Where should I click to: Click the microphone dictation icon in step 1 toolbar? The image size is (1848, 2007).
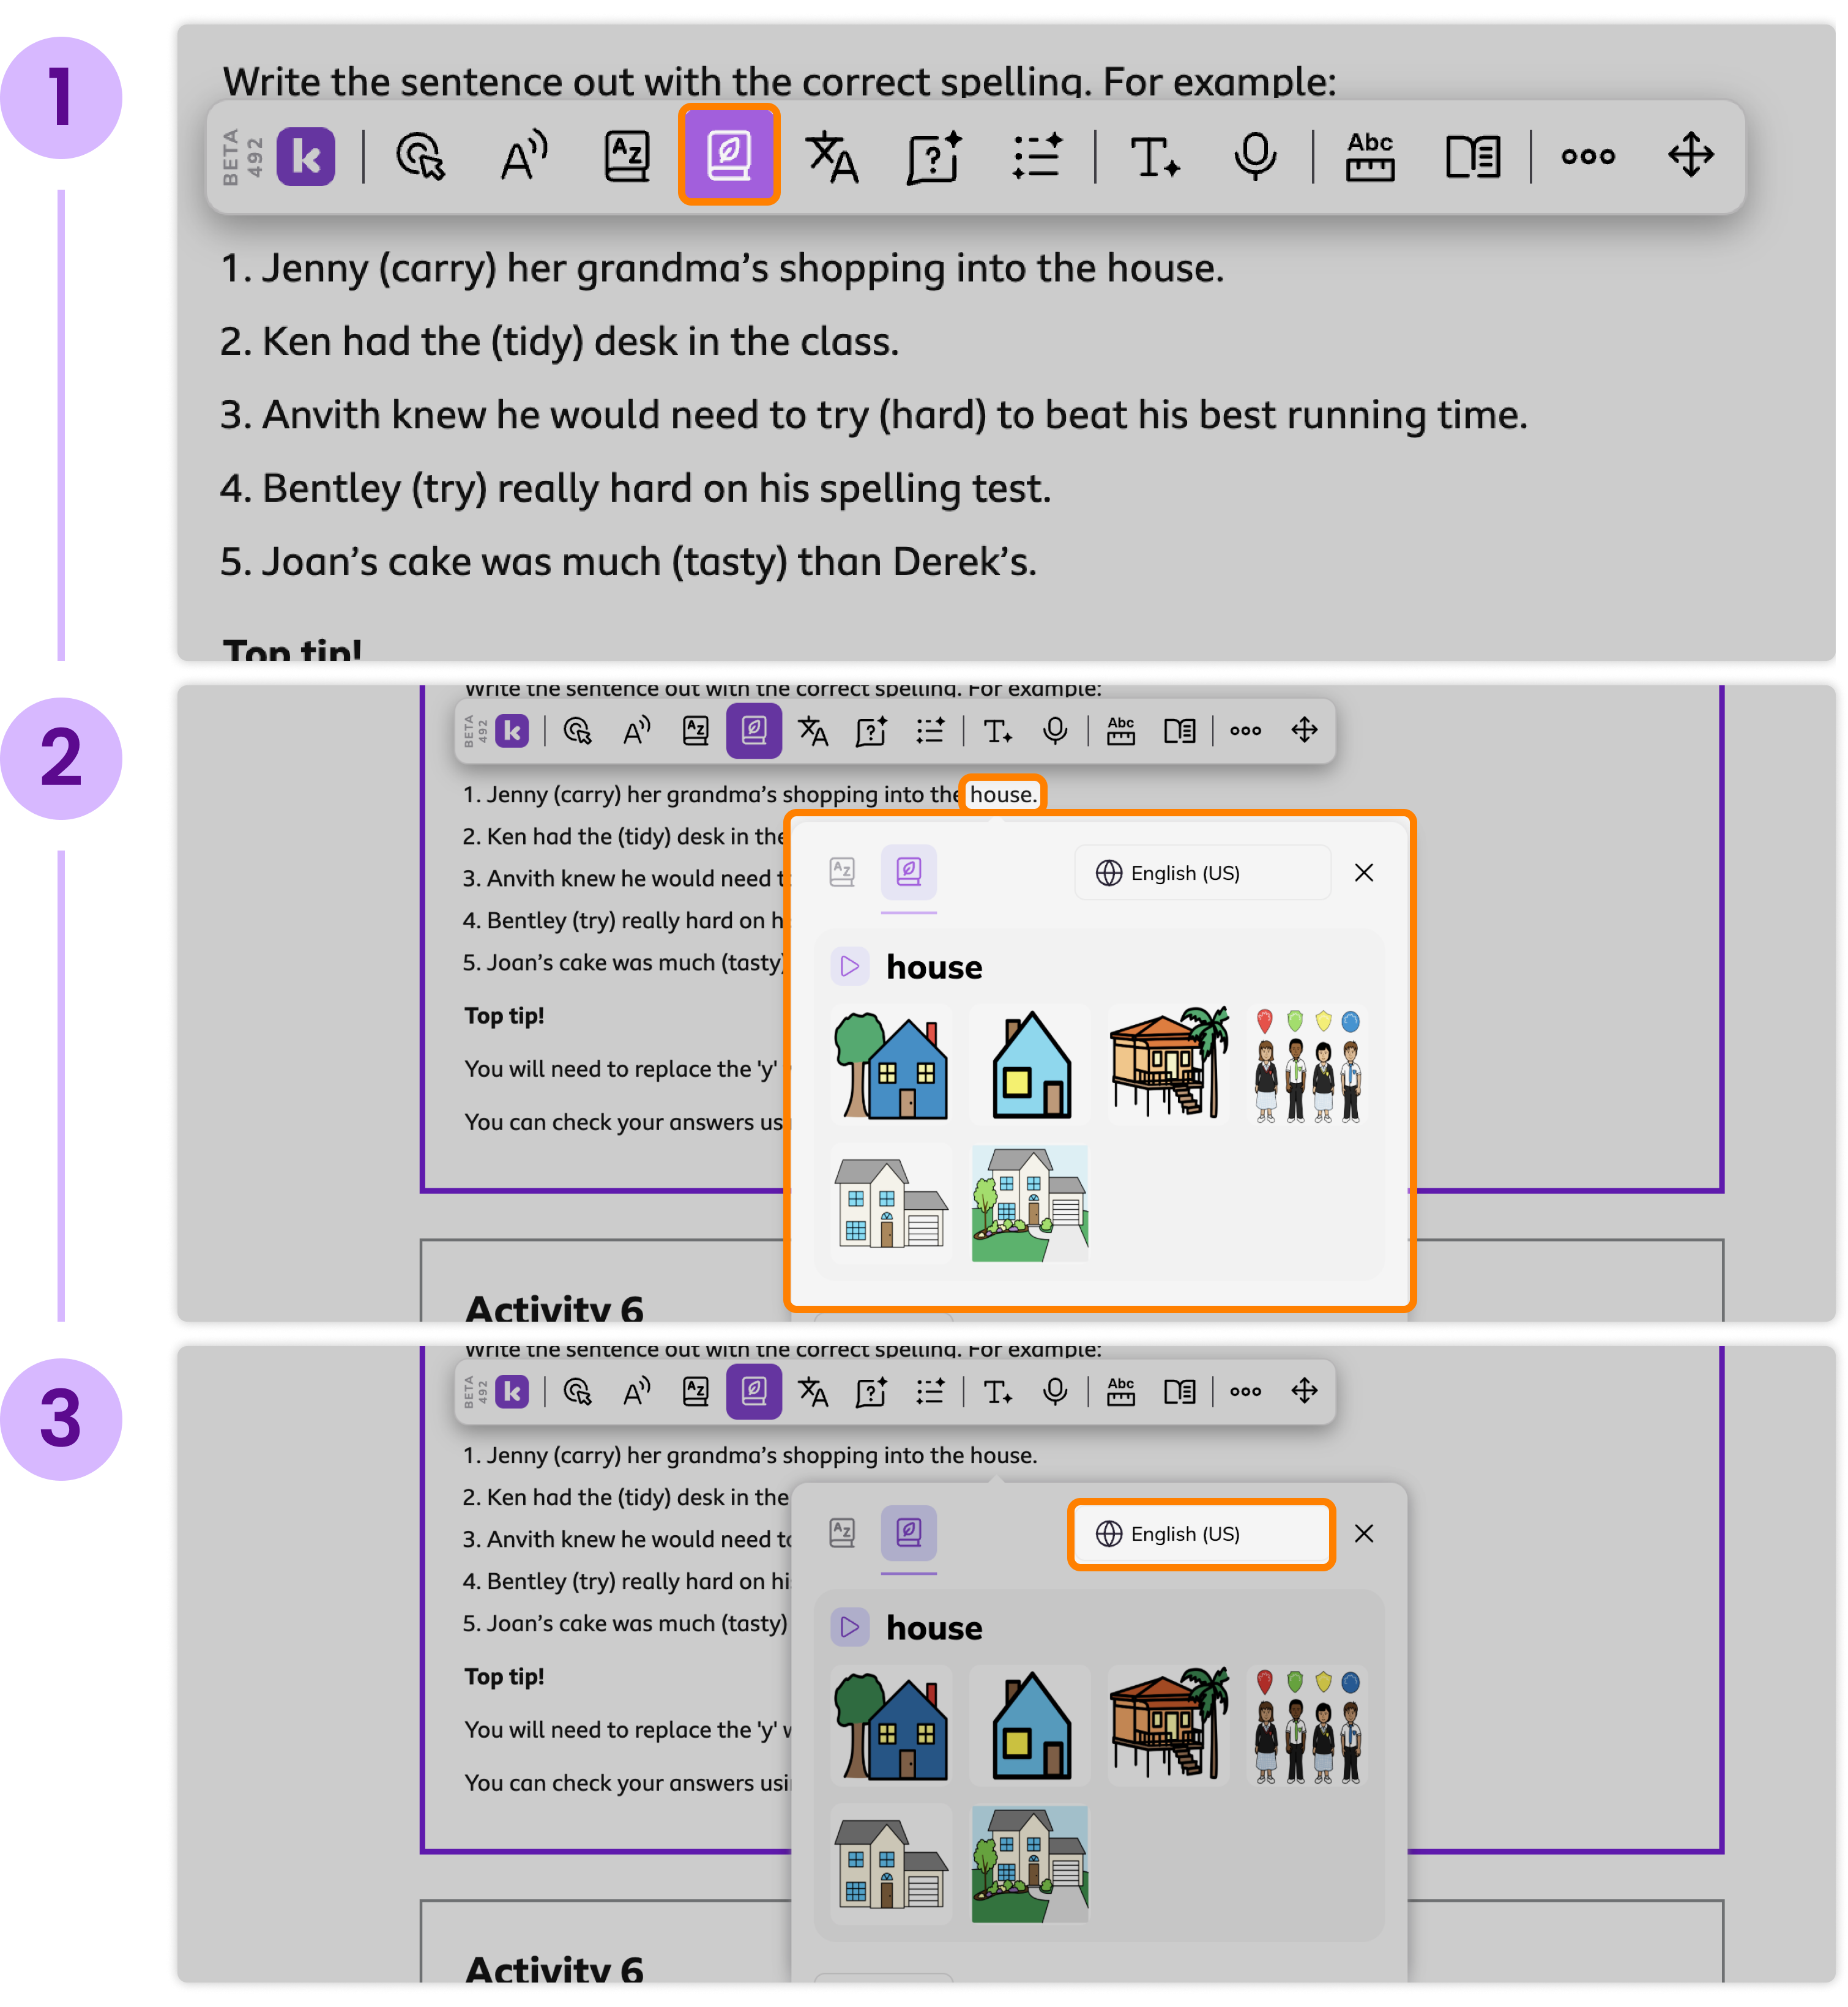[x=1254, y=156]
